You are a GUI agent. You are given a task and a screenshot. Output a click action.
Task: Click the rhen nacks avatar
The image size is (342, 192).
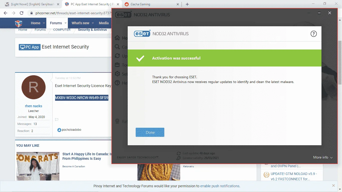pos(34,87)
